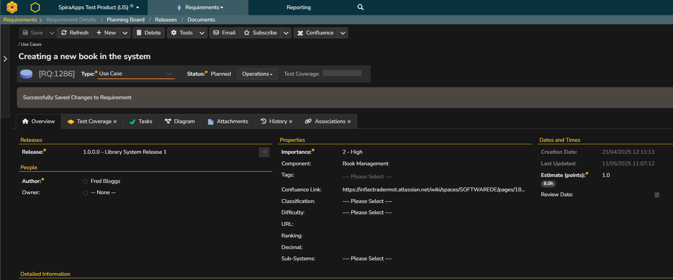
Task: Expand the Operations dropdown
Action: (257, 74)
